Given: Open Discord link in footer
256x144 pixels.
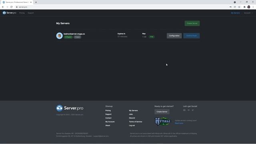Looking at the screenshot, I should tap(132, 118).
